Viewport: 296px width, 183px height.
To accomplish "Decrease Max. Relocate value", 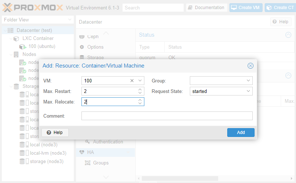I will (140, 104).
